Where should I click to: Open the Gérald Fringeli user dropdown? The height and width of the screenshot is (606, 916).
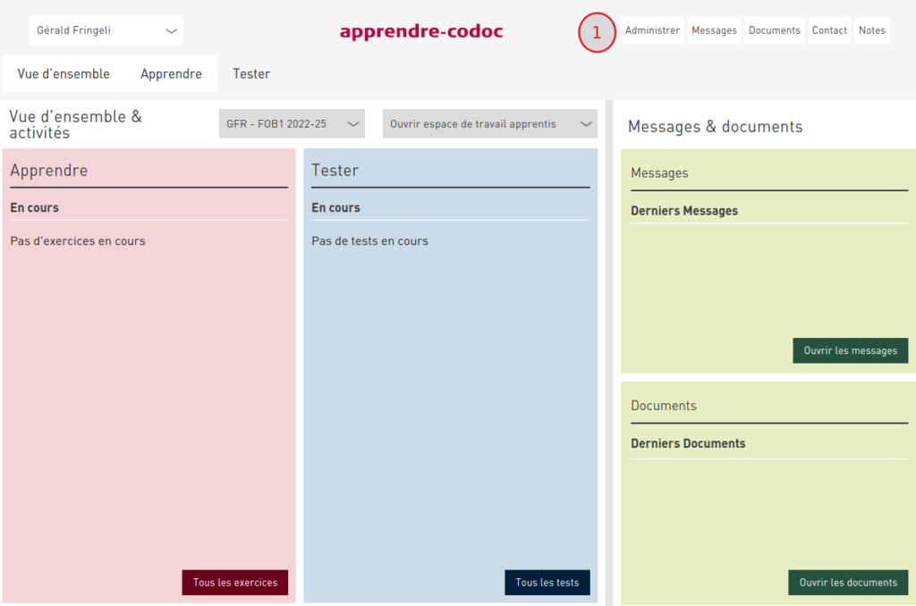pyautogui.click(x=106, y=30)
